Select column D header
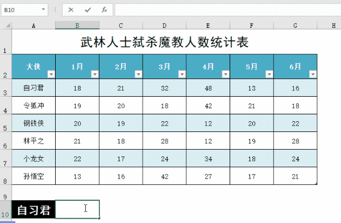Image resolution: width=341 pixels, height=223 pixels. pos(164,26)
